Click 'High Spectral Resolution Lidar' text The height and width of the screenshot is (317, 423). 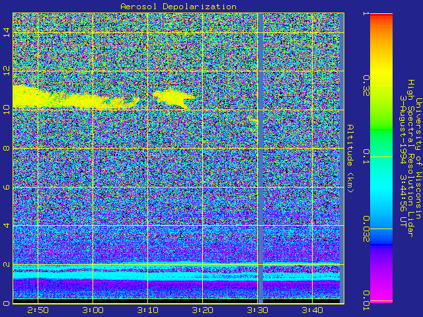click(x=411, y=158)
